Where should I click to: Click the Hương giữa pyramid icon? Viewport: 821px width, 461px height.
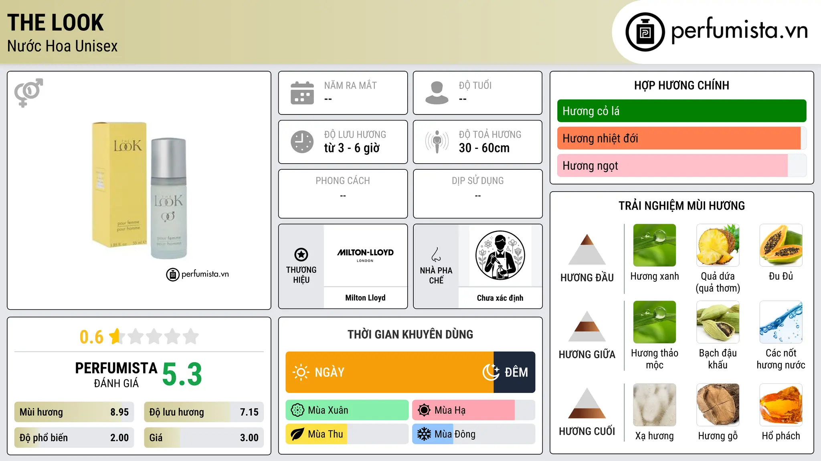(x=587, y=326)
